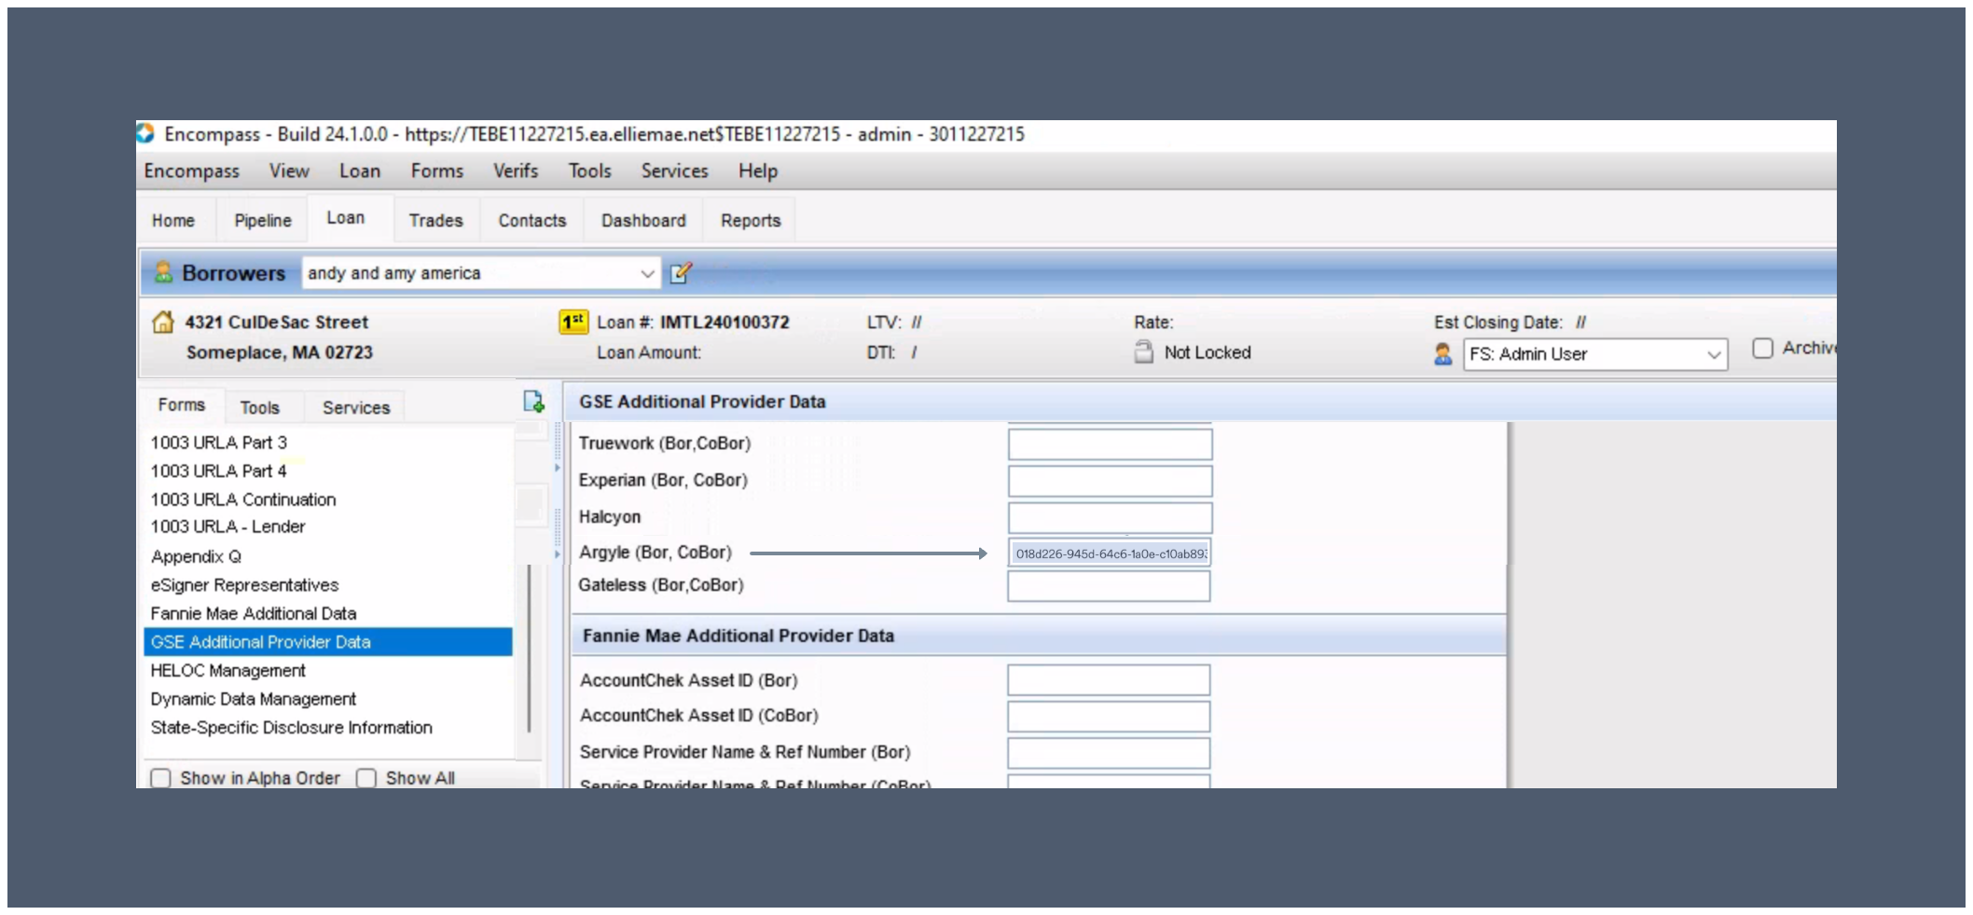Viewport: 1973px width, 915px height.
Task: Click the forms list scrollbar up arrow
Action: 532,430
